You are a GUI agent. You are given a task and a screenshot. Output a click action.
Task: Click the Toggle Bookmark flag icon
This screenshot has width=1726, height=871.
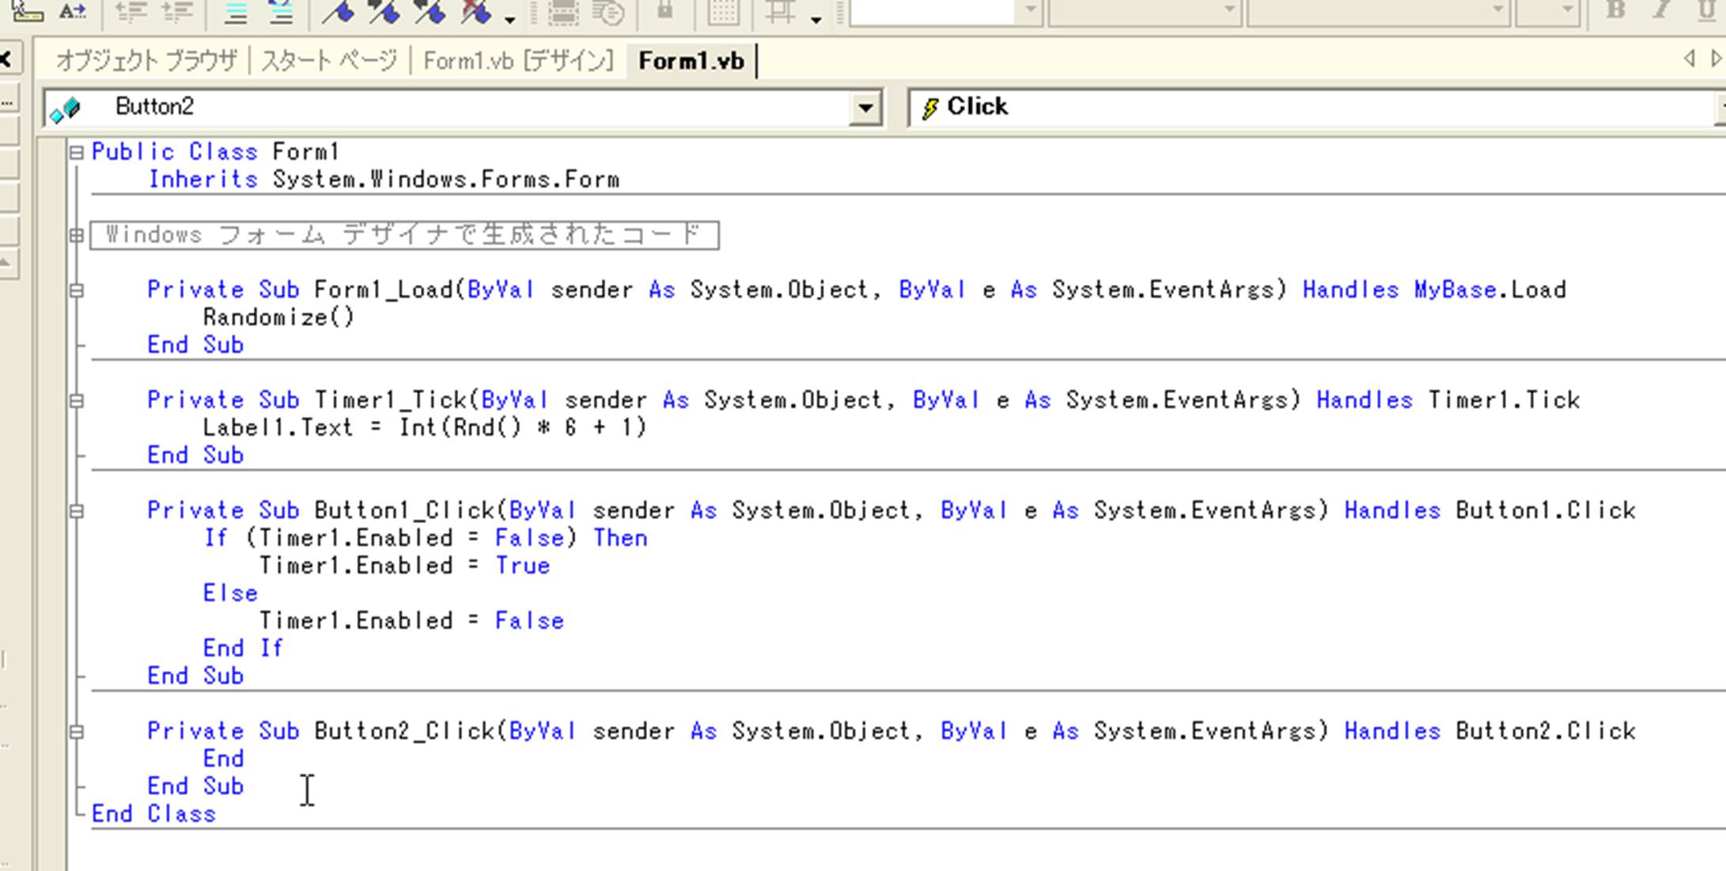click(339, 11)
